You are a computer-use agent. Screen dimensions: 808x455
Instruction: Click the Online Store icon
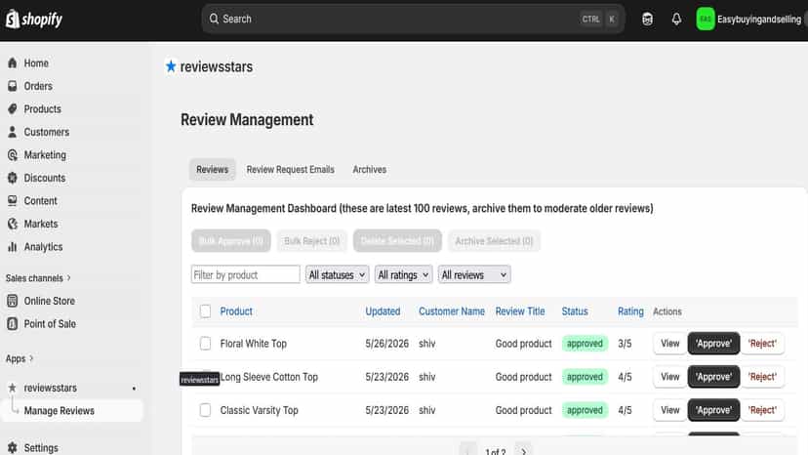point(13,301)
